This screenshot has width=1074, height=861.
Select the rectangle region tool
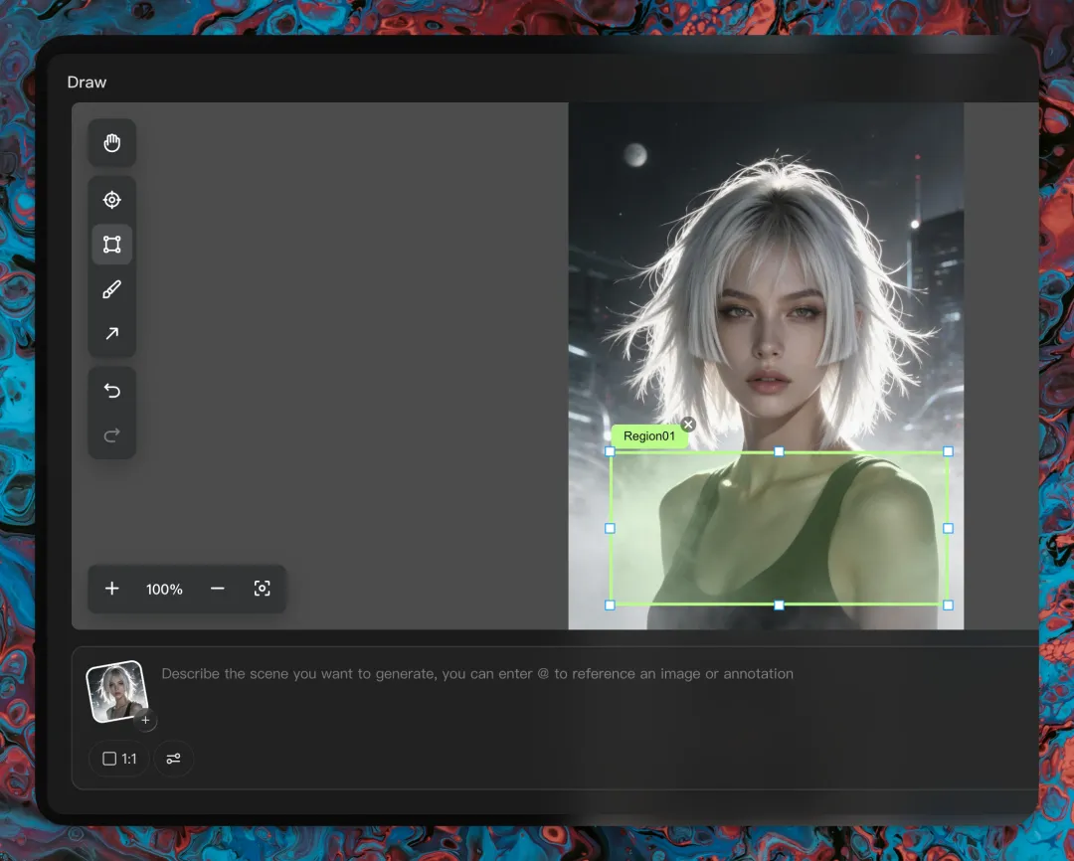111,245
